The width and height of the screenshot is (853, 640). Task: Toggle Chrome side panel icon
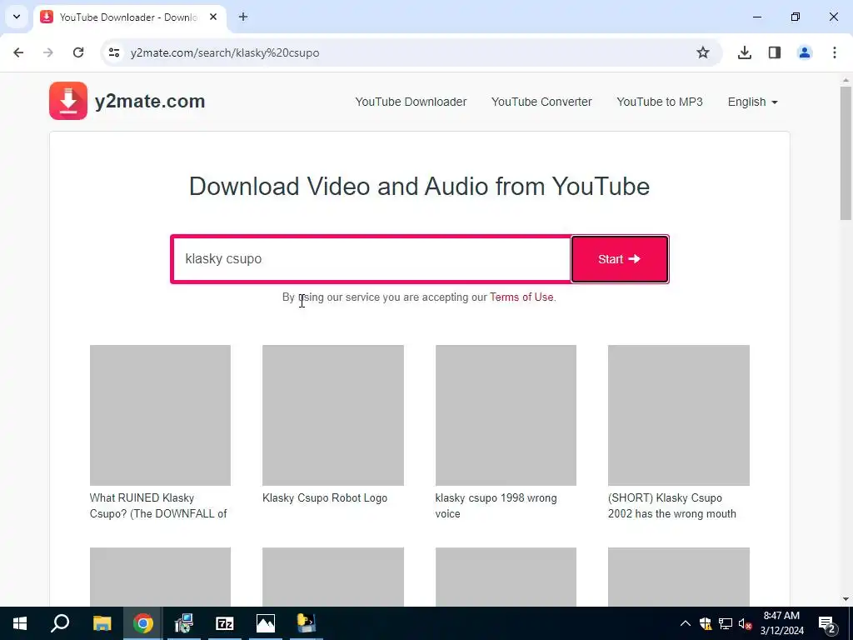[775, 52]
